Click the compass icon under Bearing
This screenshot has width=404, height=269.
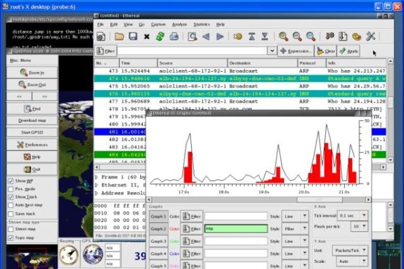tap(68, 253)
